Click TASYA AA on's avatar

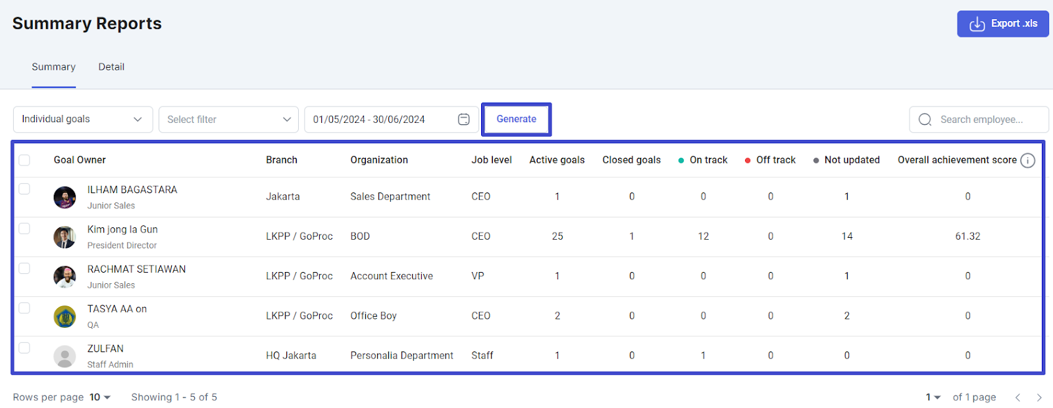pos(64,317)
